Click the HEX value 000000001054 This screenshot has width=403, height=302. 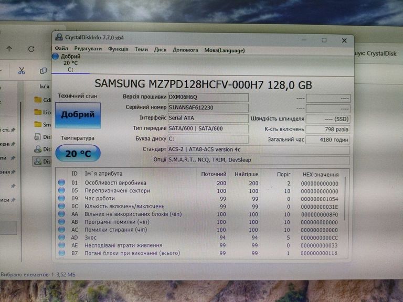pos(320,199)
